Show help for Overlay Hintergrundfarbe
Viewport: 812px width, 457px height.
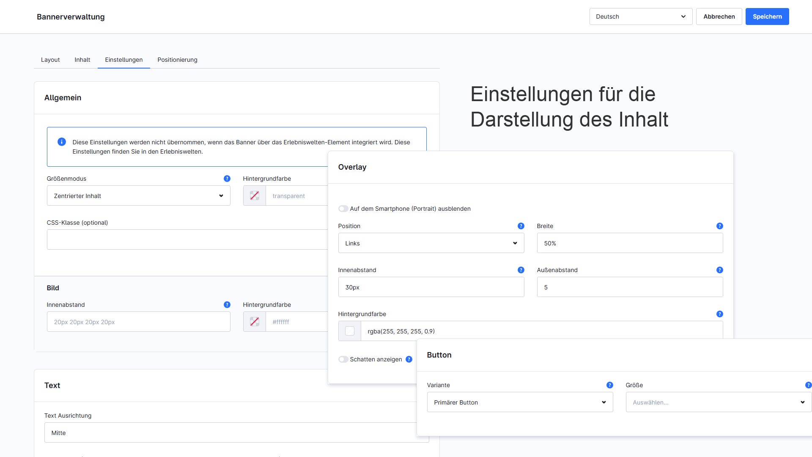(720, 314)
